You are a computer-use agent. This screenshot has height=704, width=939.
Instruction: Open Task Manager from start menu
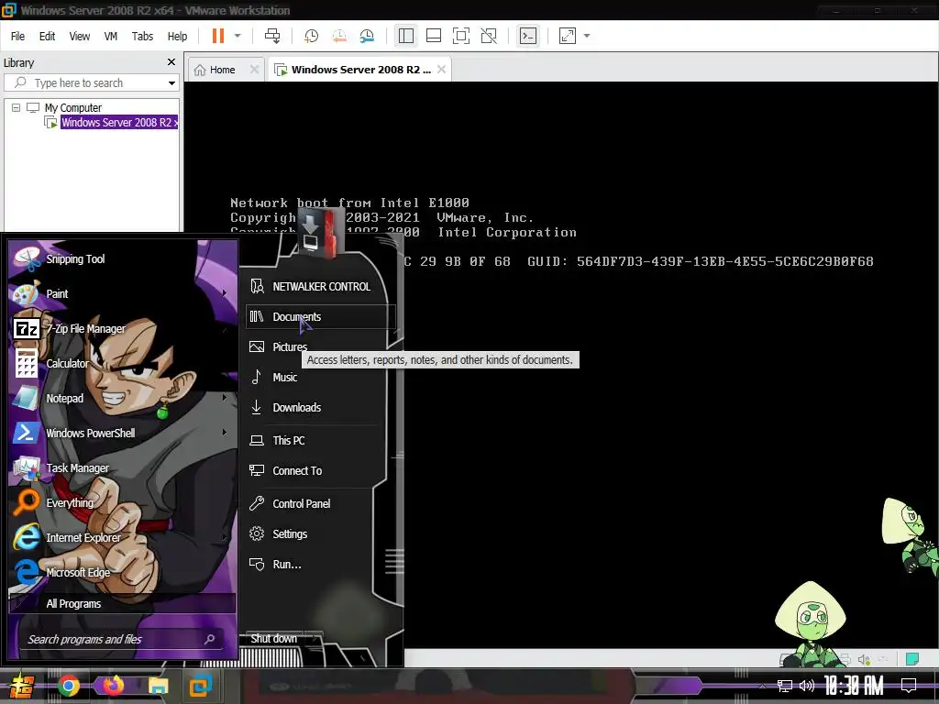pyautogui.click(x=77, y=468)
